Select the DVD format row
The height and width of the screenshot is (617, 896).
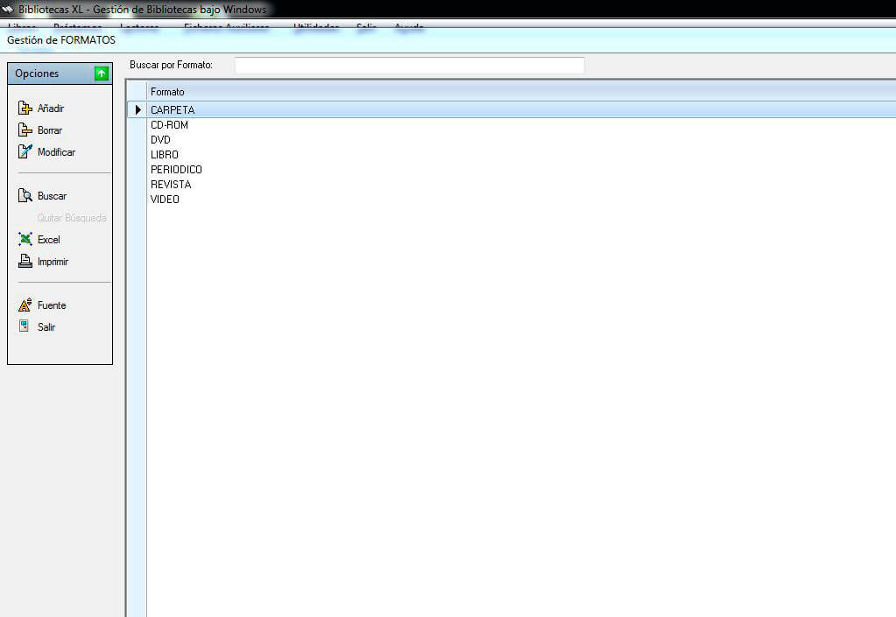coord(160,140)
